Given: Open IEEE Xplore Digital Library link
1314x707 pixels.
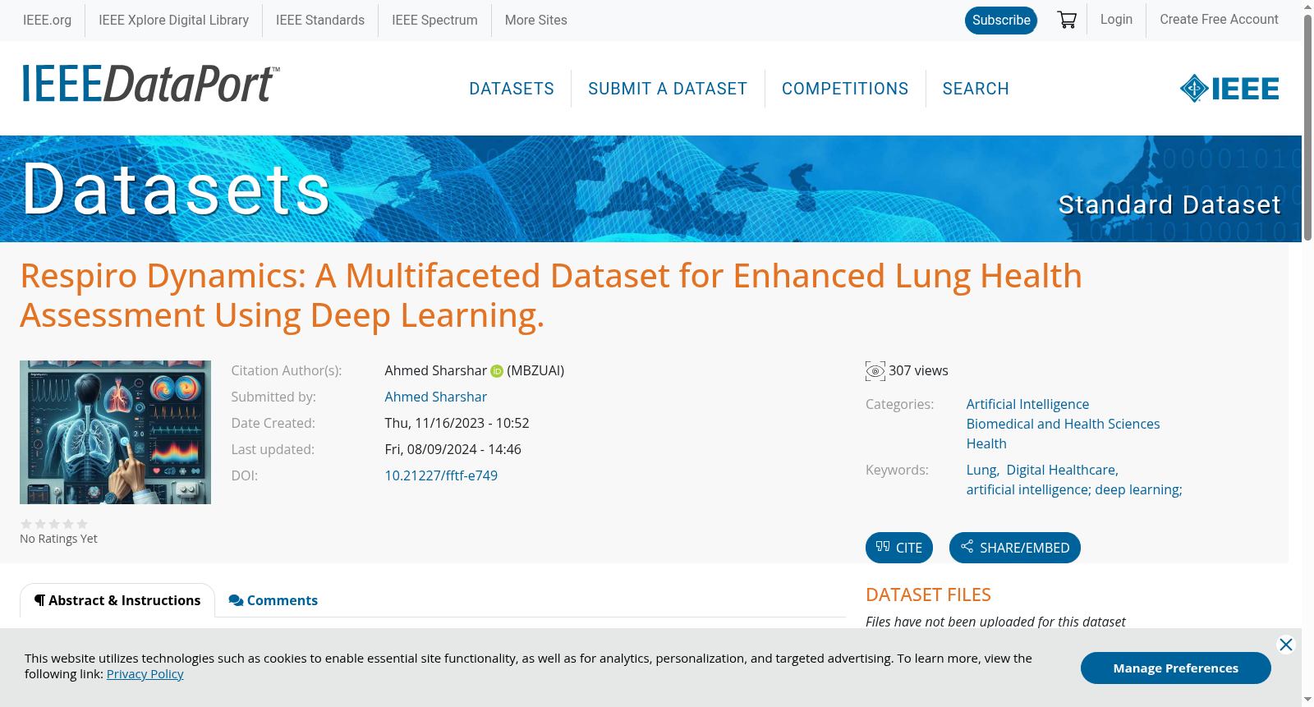Looking at the screenshot, I should tap(173, 20).
